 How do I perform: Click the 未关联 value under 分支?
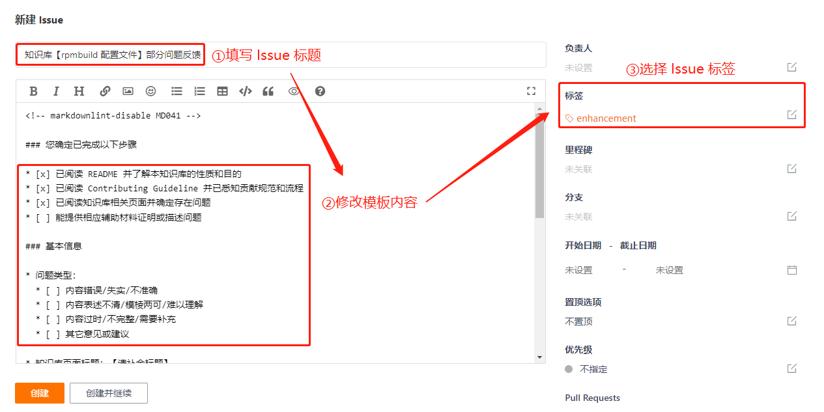coord(578,217)
